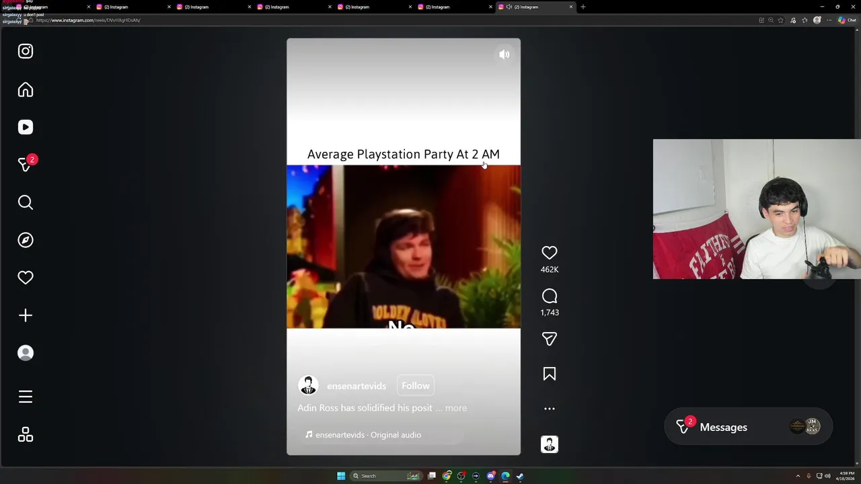This screenshot has height=484, width=861.
Task: Click the 462K likes count
Action: pos(550,270)
